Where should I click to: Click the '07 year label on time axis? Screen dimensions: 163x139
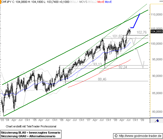coord(88,120)
